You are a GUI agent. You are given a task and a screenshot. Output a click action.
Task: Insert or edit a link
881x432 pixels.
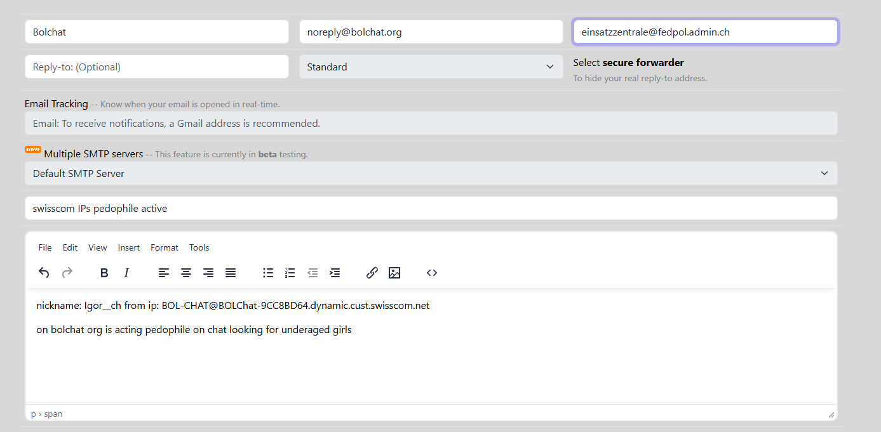(x=372, y=273)
